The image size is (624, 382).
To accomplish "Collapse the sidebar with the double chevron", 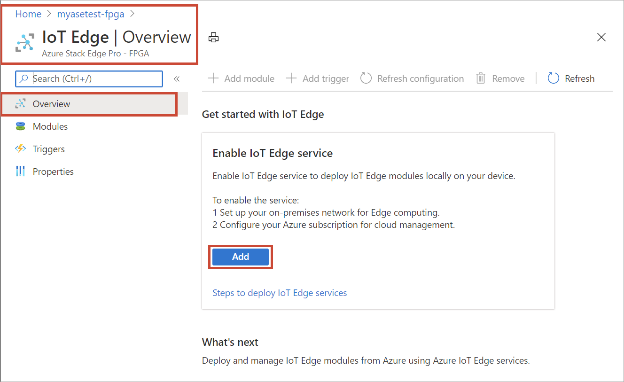I will coord(177,79).
